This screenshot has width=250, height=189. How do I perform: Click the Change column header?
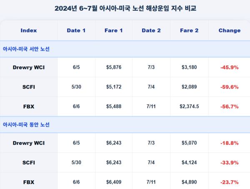(x=230, y=30)
